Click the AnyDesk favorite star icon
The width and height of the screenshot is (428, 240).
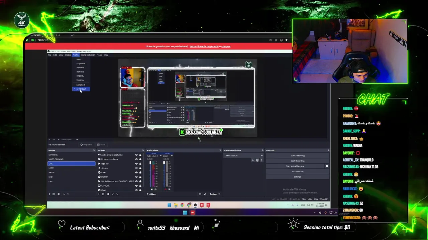pyautogui.click(x=286, y=40)
